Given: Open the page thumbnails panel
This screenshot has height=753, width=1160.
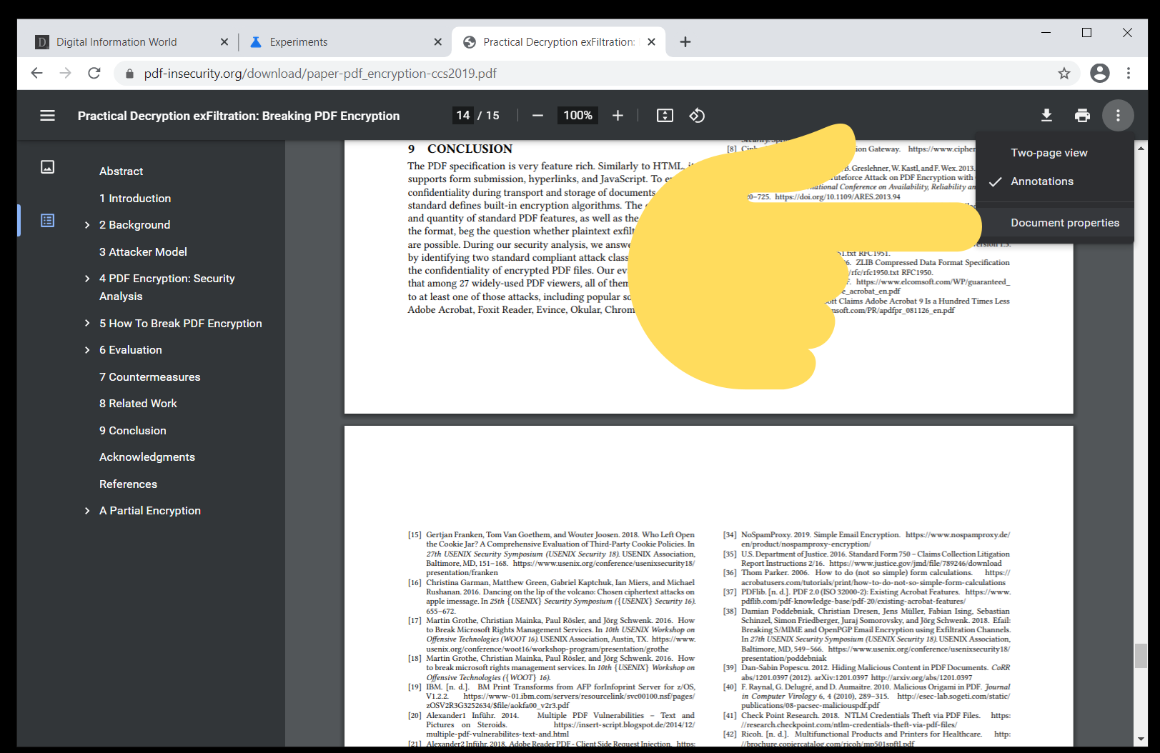Looking at the screenshot, I should pos(46,167).
